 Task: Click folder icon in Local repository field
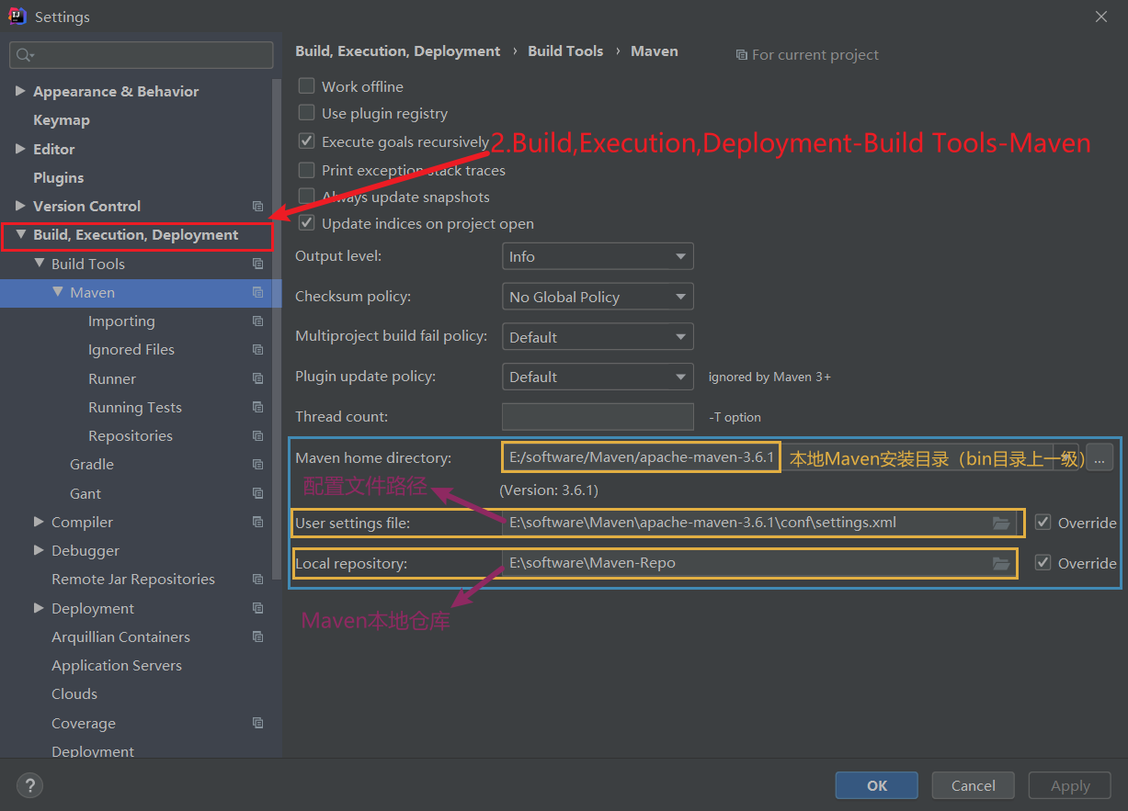point(1001,564)
